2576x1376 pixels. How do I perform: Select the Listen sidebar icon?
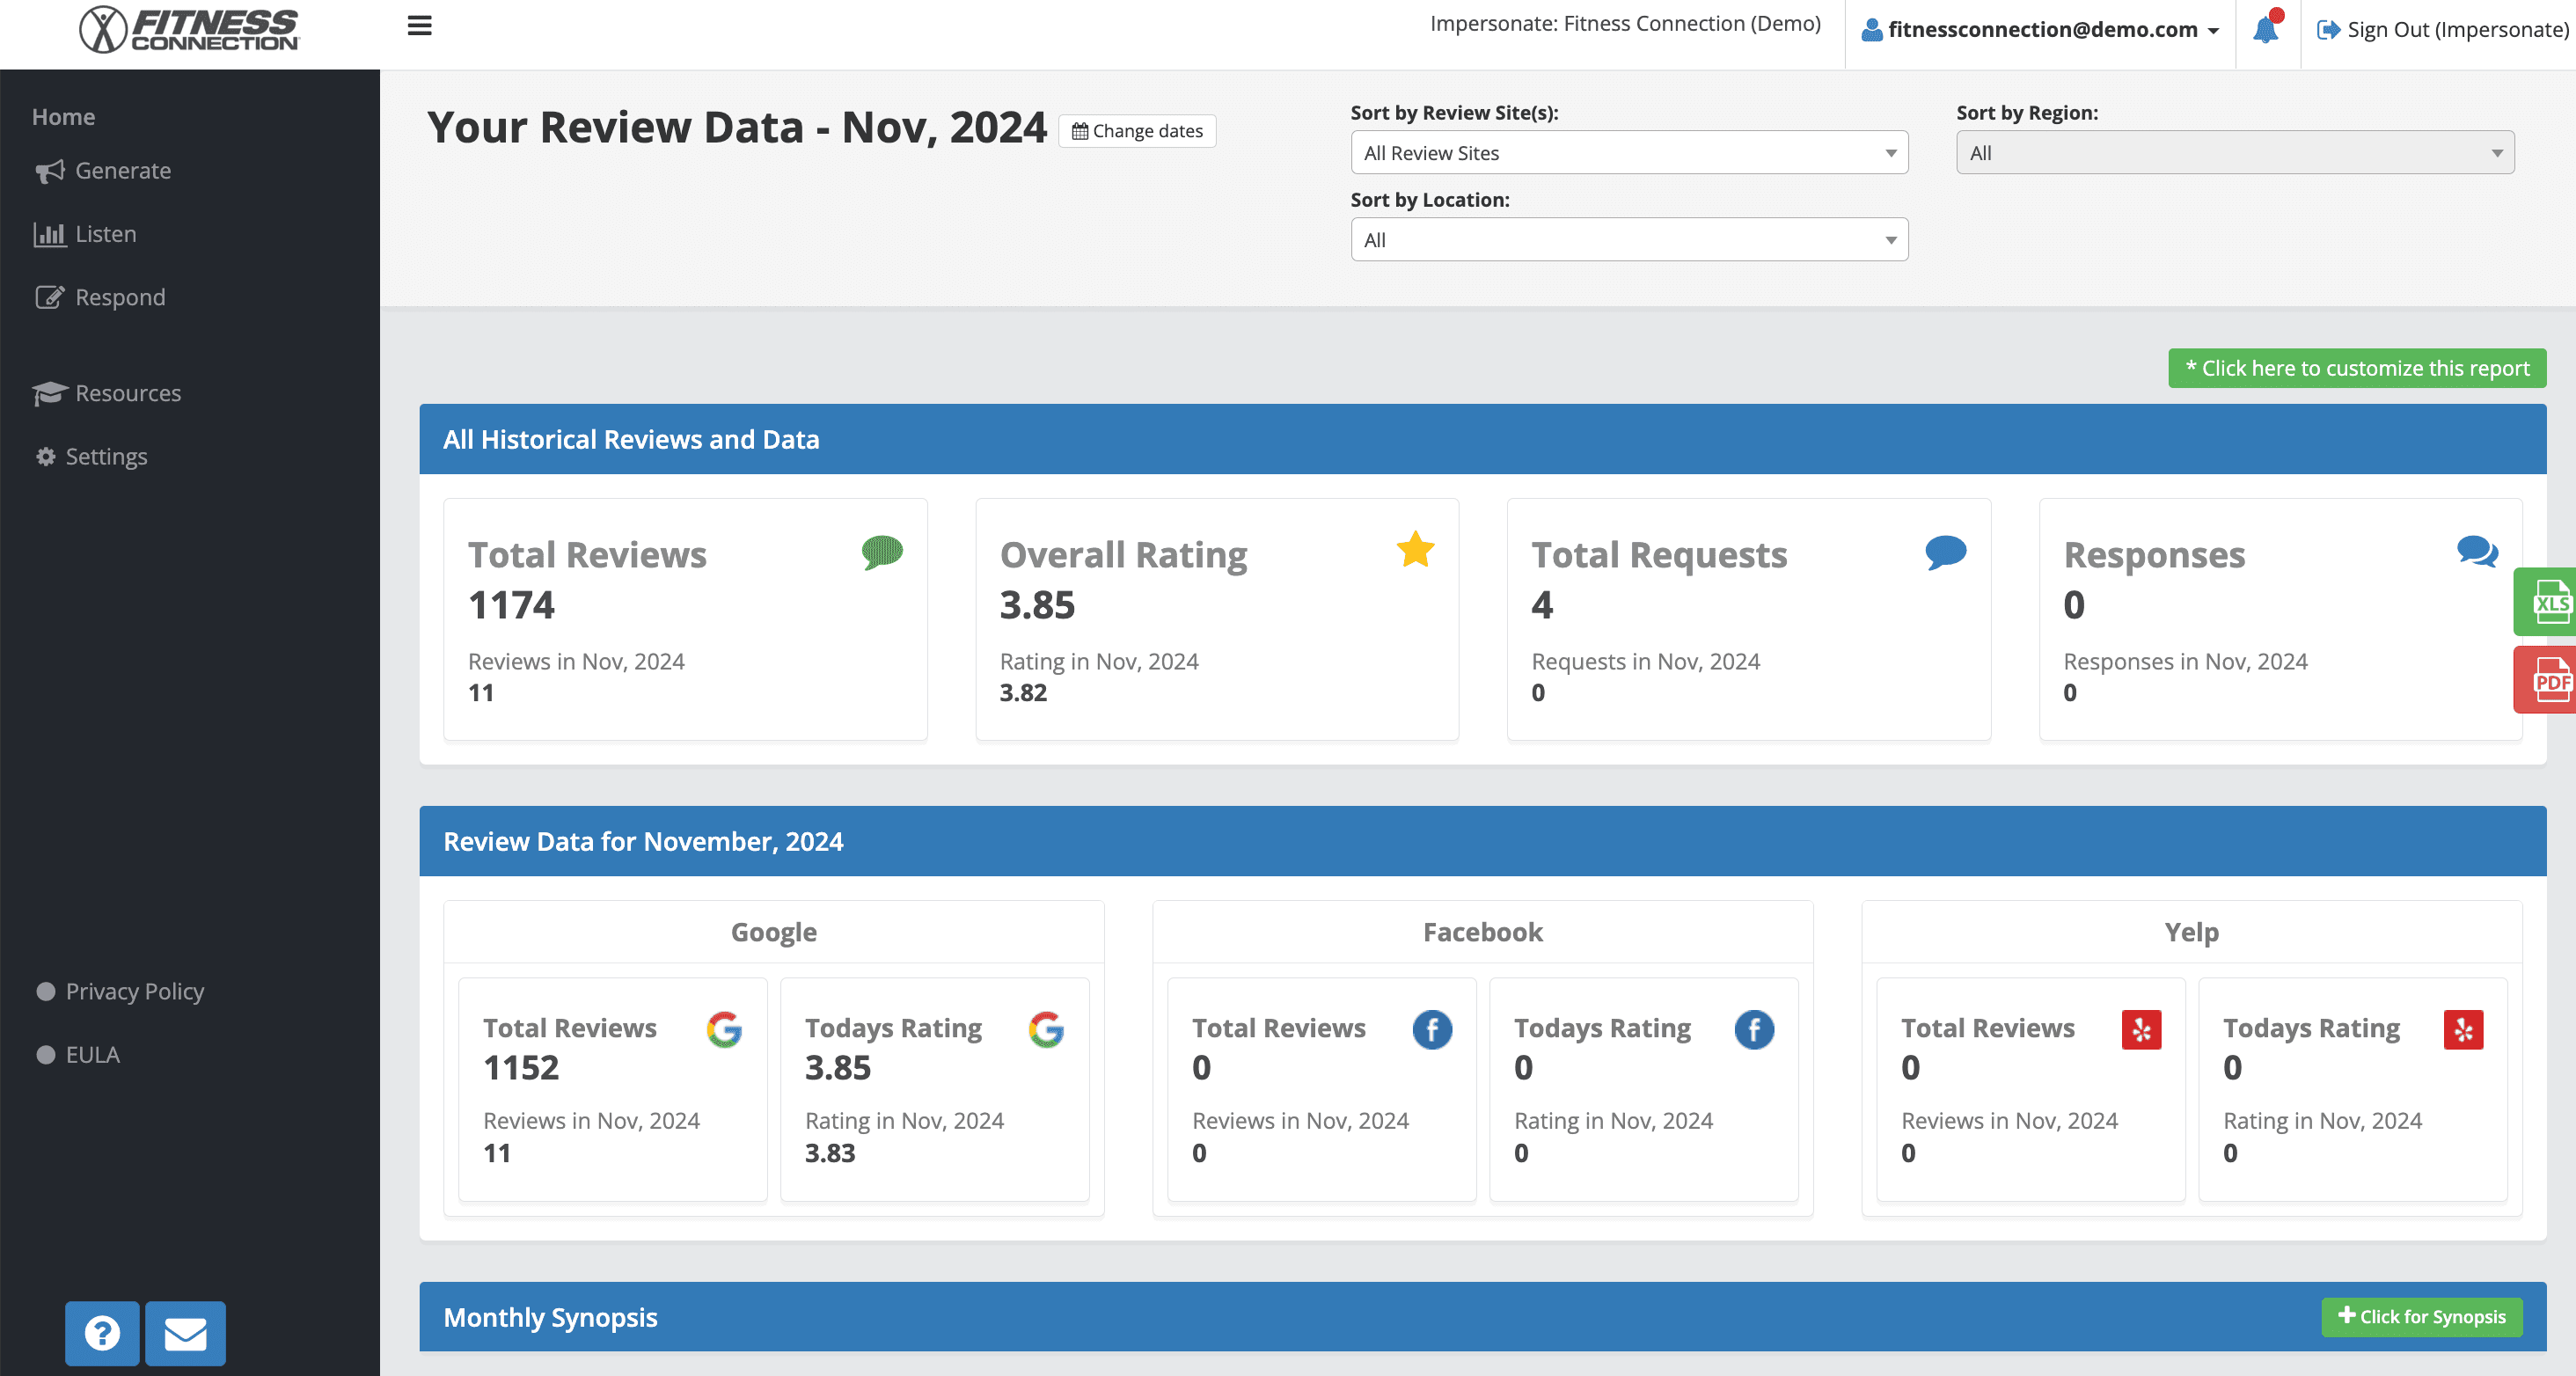pos(50,233)
